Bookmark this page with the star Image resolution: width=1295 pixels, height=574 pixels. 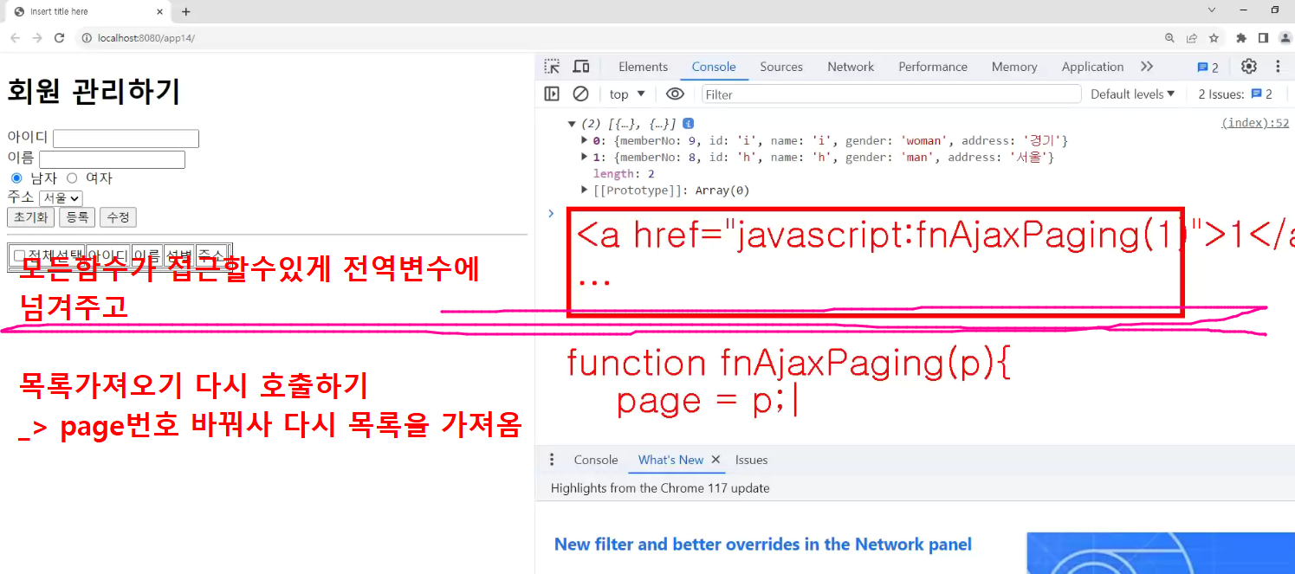(x=1214, y=38)
